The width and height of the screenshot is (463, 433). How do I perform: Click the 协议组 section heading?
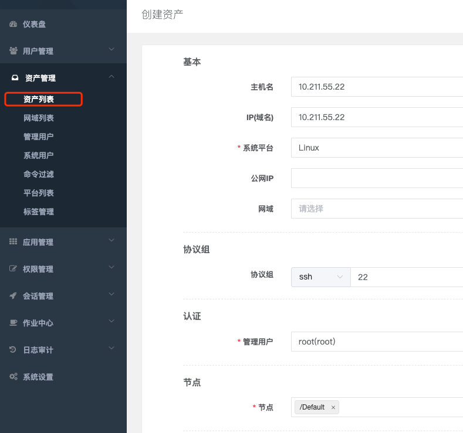click(x=197, y=250)
